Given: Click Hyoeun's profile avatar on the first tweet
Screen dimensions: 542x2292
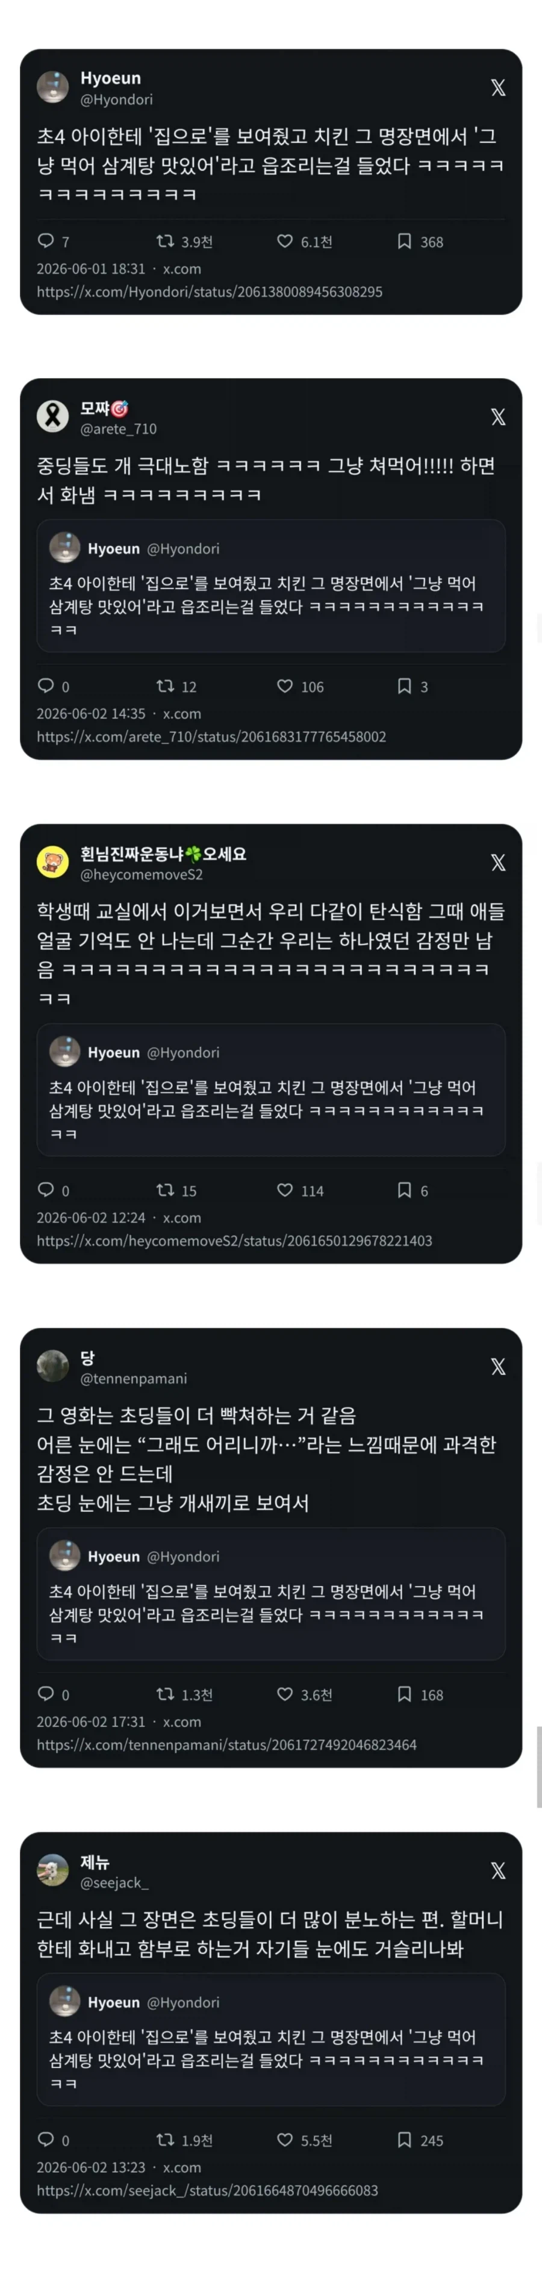Looking at the screenshot, I should point(52,88).
